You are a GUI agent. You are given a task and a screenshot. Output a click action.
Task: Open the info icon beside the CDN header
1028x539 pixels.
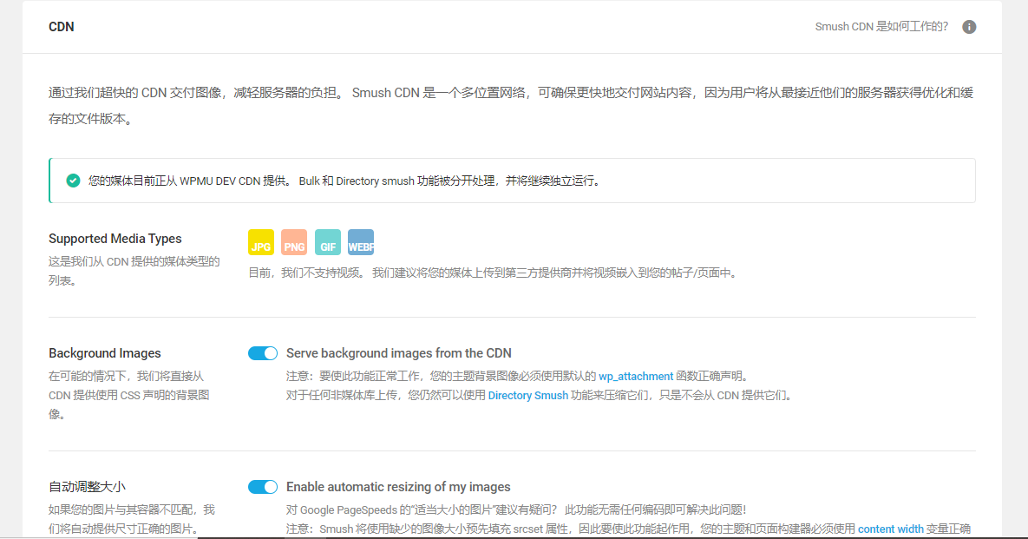(969, 27)
